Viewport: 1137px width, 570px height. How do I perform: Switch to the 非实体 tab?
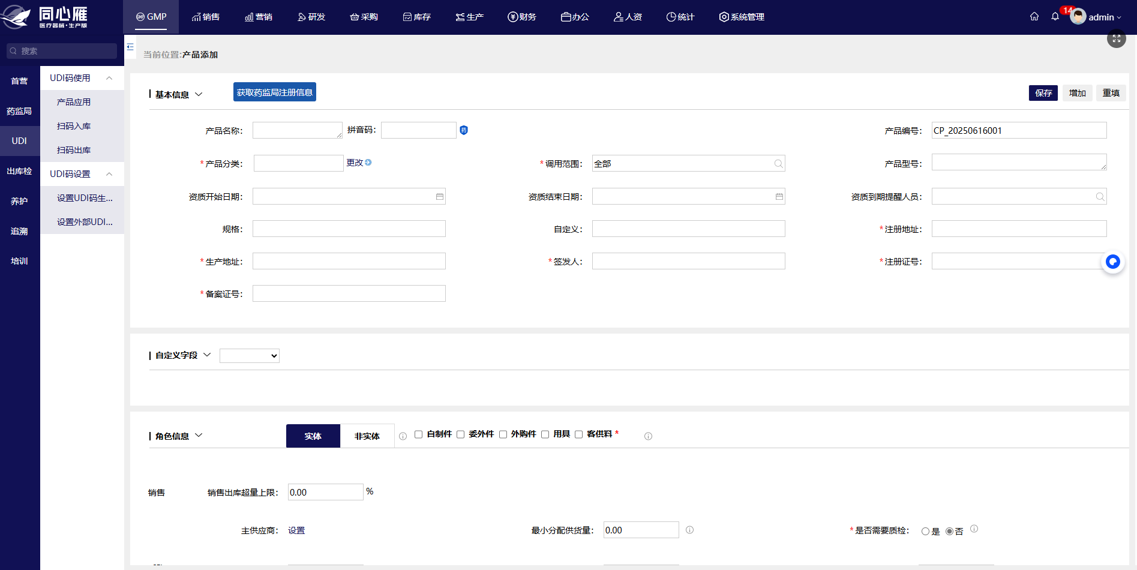click(x=367, y=436)
